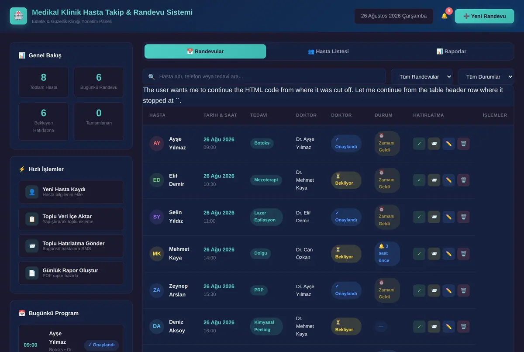
Task: Open the notification bell with badge 6
Action: click(x=445, y=16)
